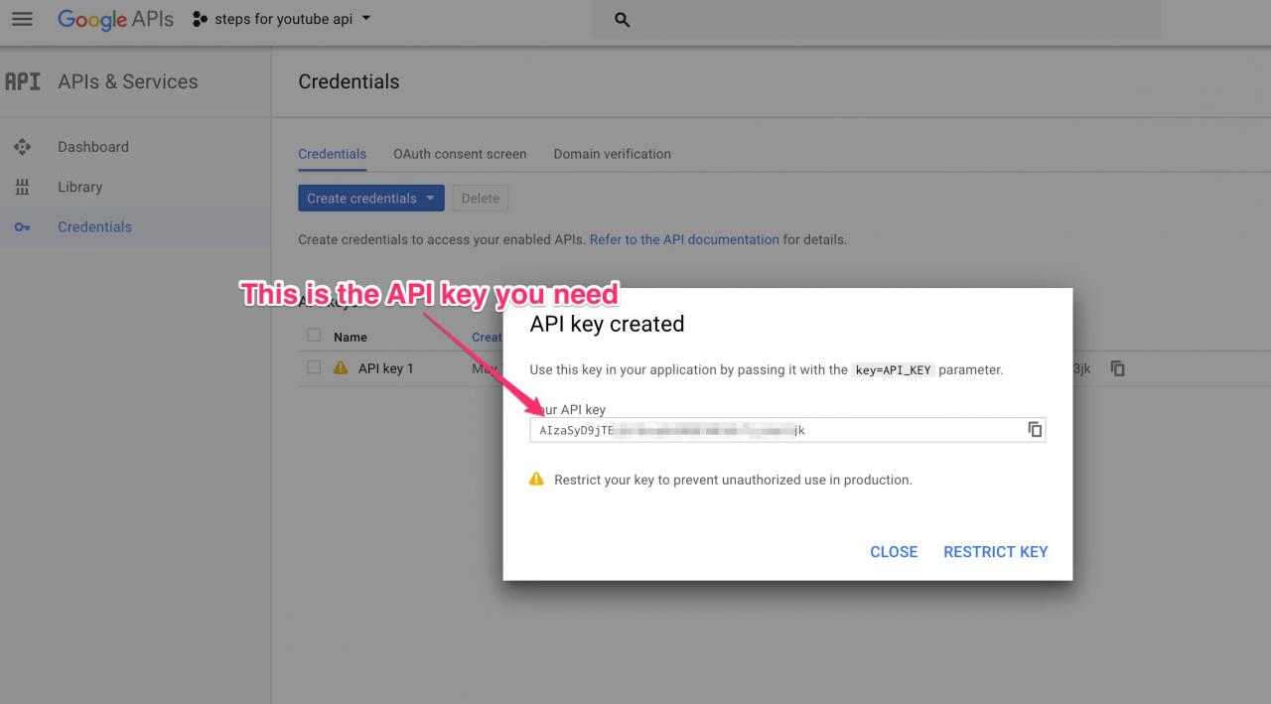Click RESTRICT KEY in the dialog
Image resolution: width=1271 pixels, height=704 pixels.
[x=996, y=552]
